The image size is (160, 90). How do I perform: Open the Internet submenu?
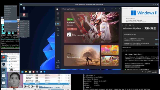pos(23,28)
